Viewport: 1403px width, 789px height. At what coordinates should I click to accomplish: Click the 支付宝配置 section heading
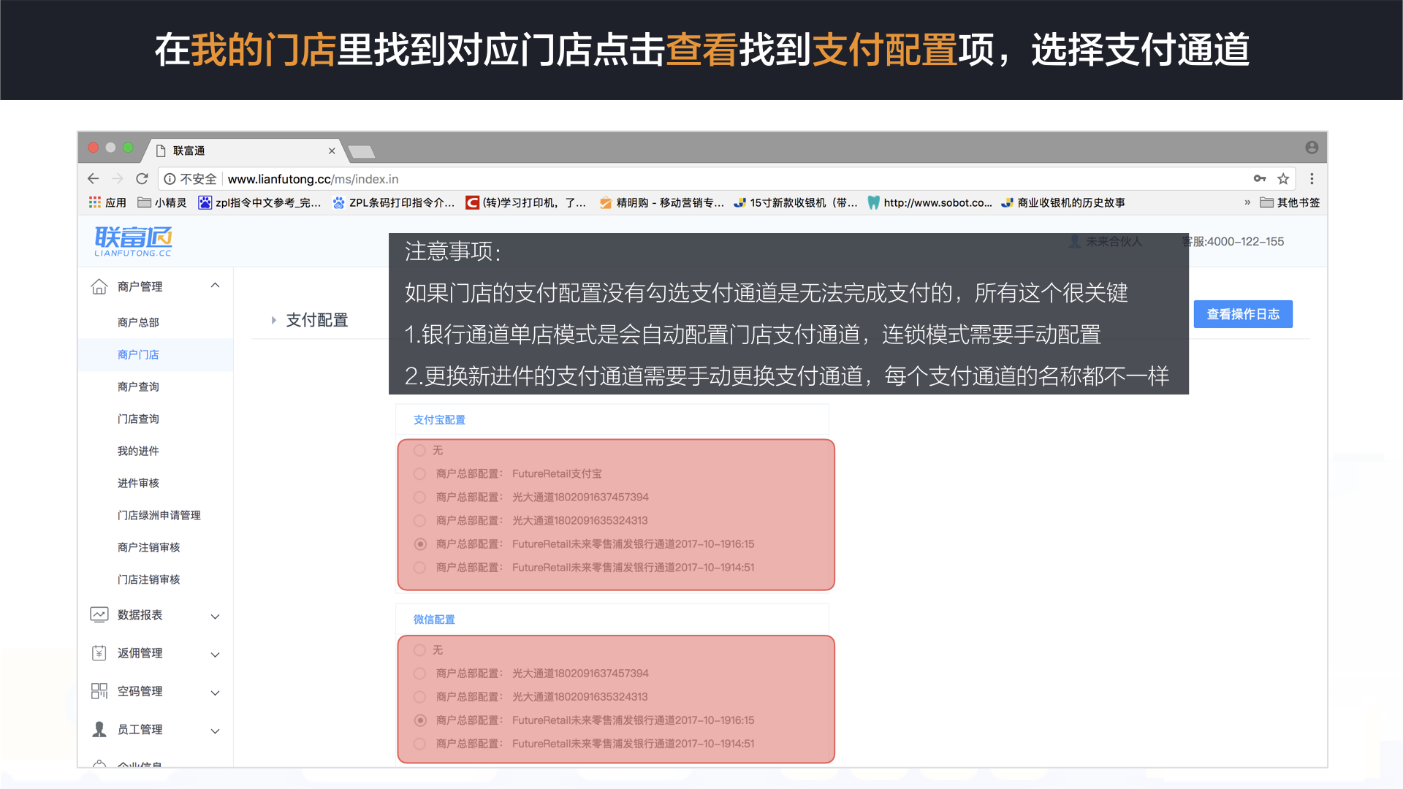click(x=439, y=419)
